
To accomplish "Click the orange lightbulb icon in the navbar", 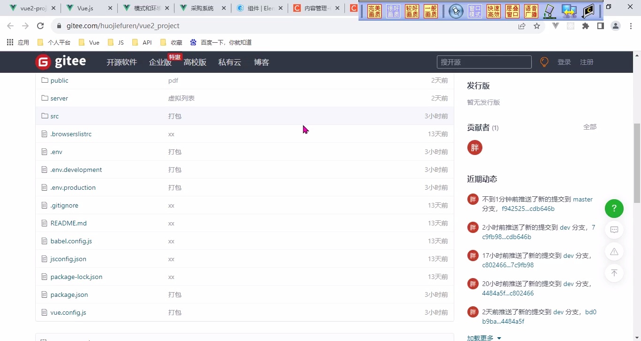I will (544, 62).
